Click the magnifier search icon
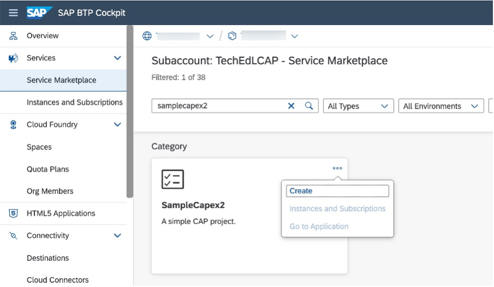The image size is (494, 287). (x=309, y=106)
